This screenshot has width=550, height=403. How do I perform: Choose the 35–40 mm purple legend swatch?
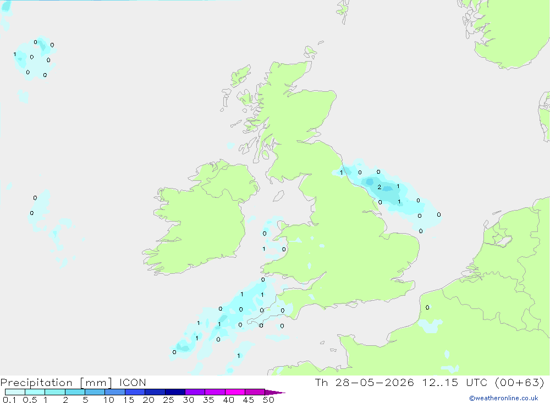tap(215, 392)
